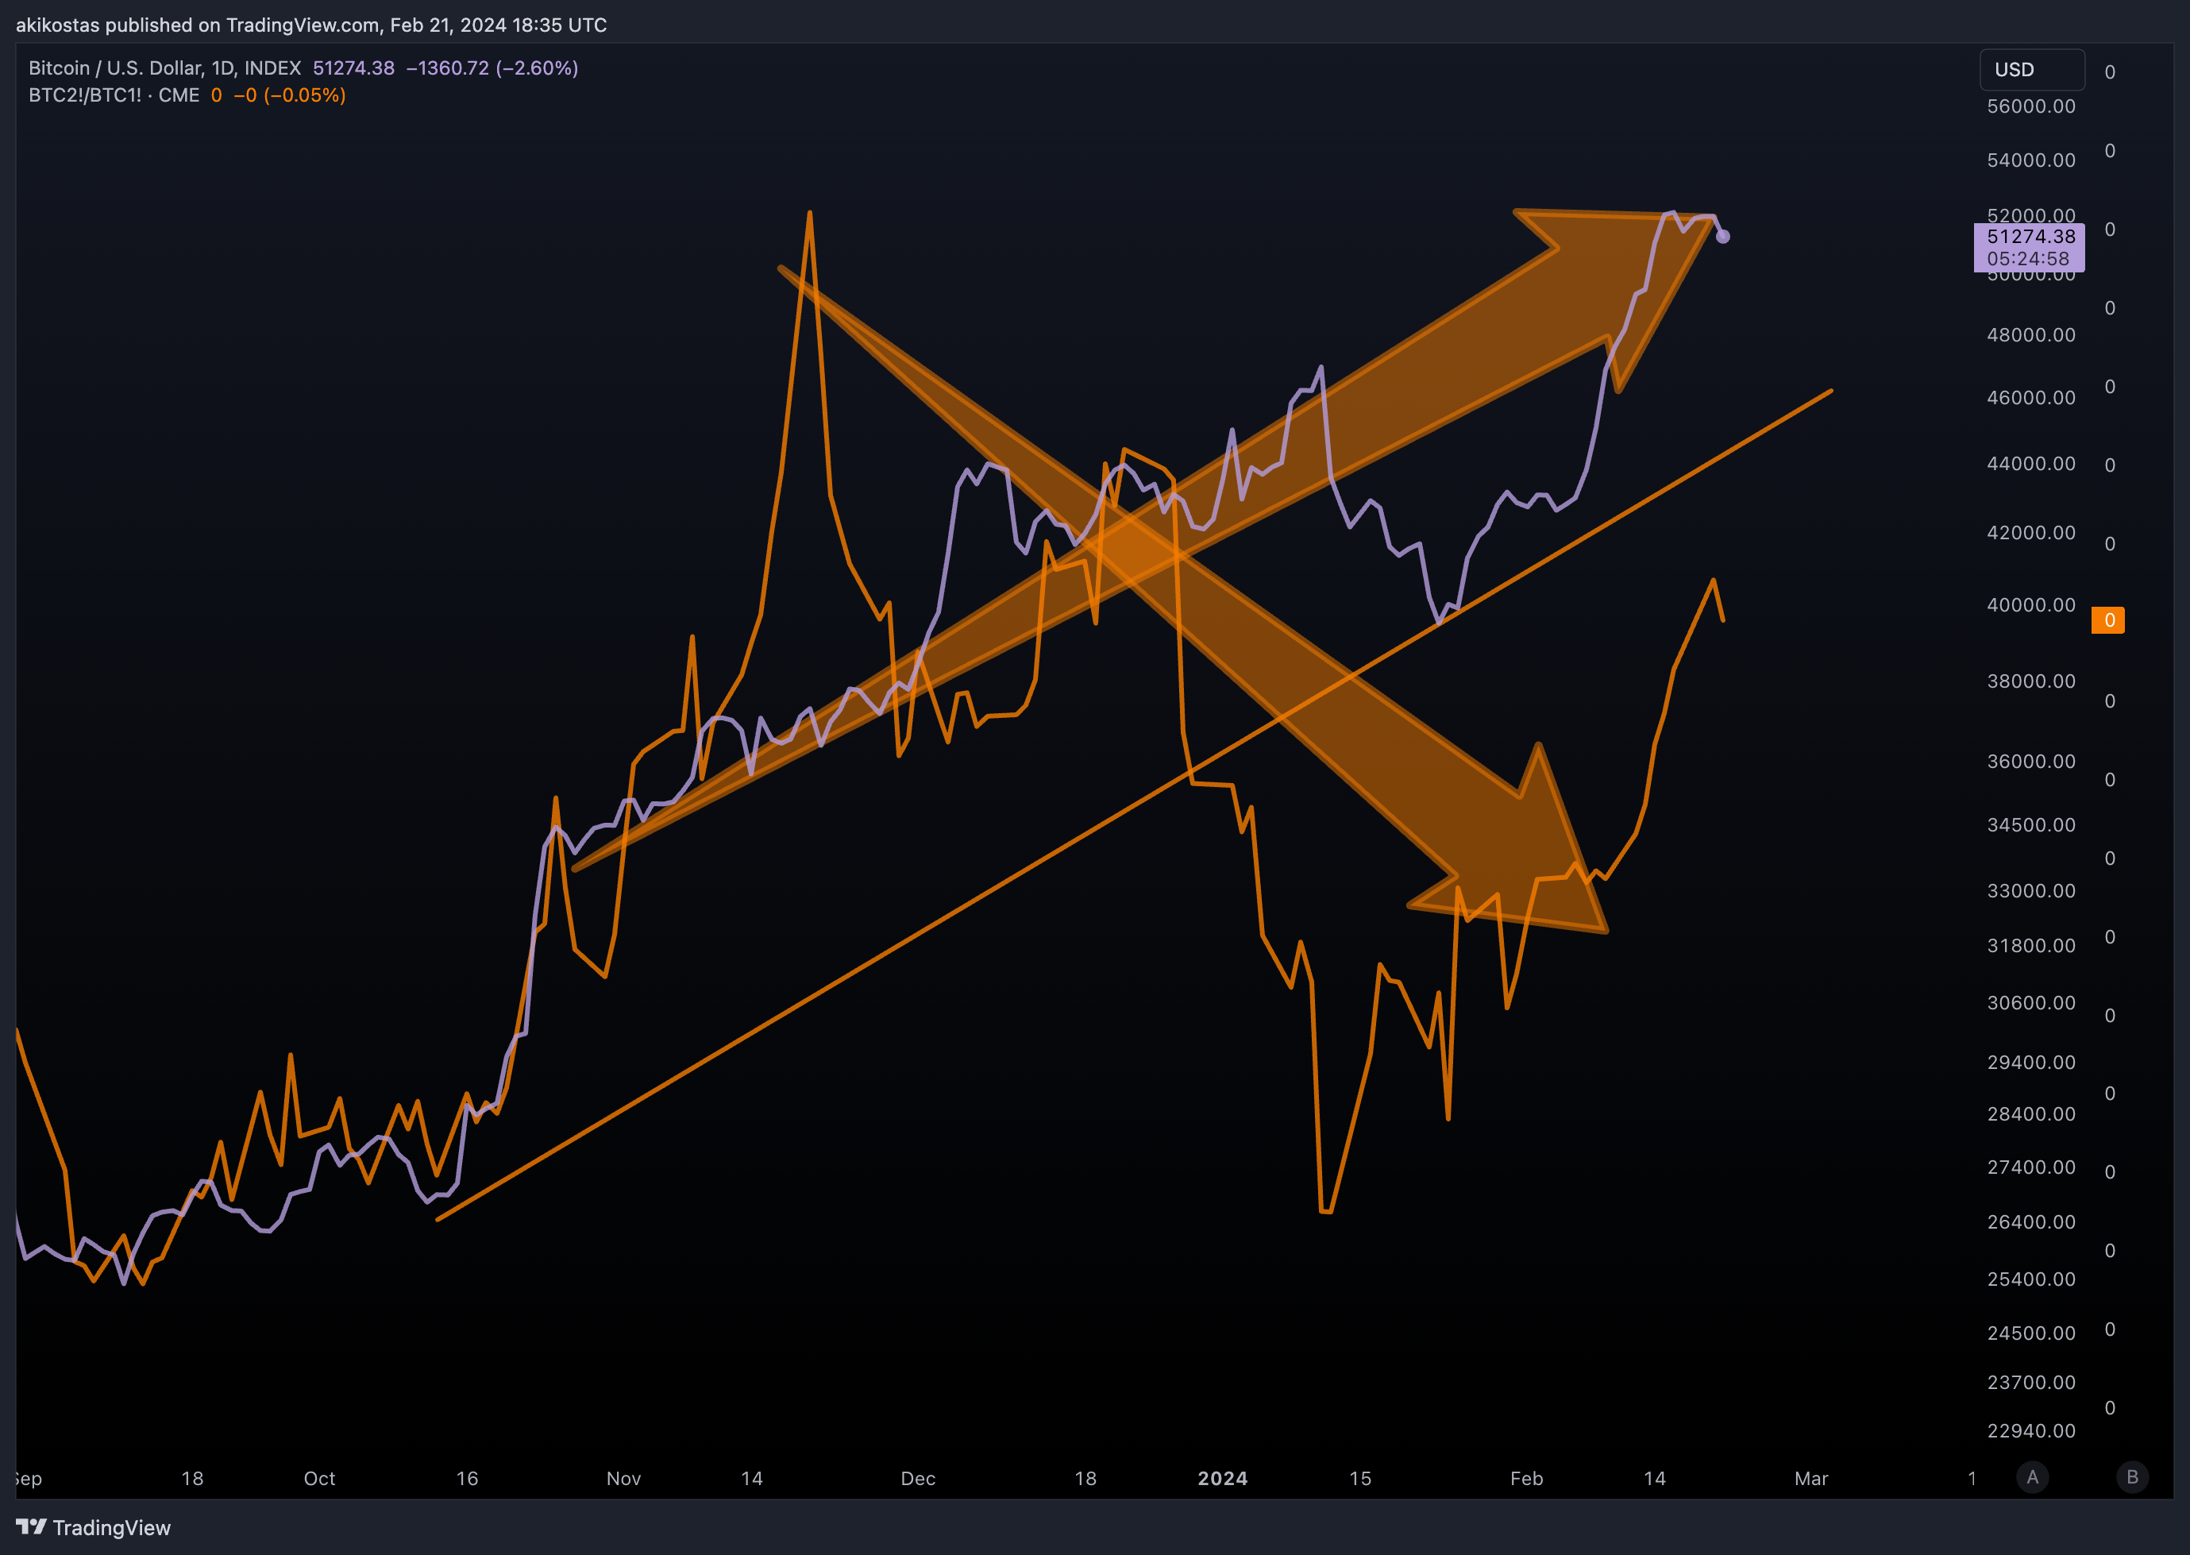Click the Oct label on time axis

pyautogui.click(x=320, y=1479)
